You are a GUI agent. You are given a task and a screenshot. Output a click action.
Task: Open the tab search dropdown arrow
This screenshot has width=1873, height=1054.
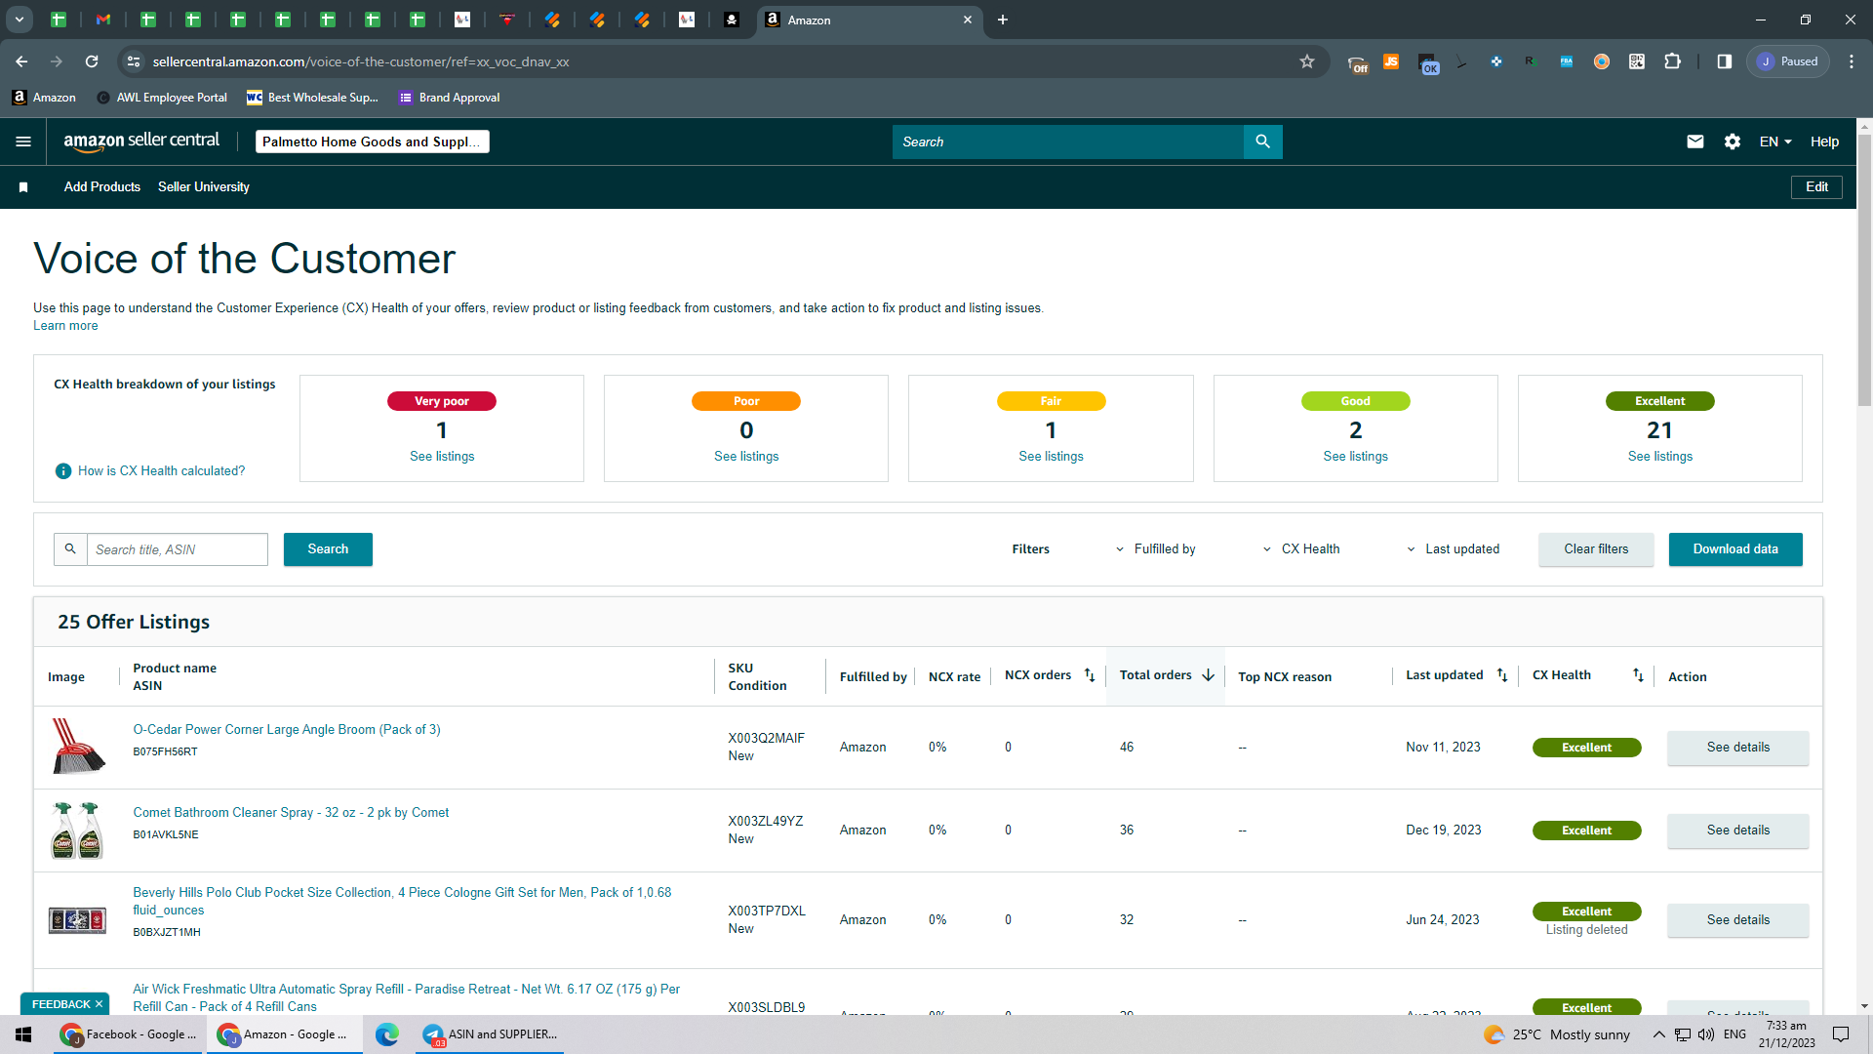click(x=19, y=20)
